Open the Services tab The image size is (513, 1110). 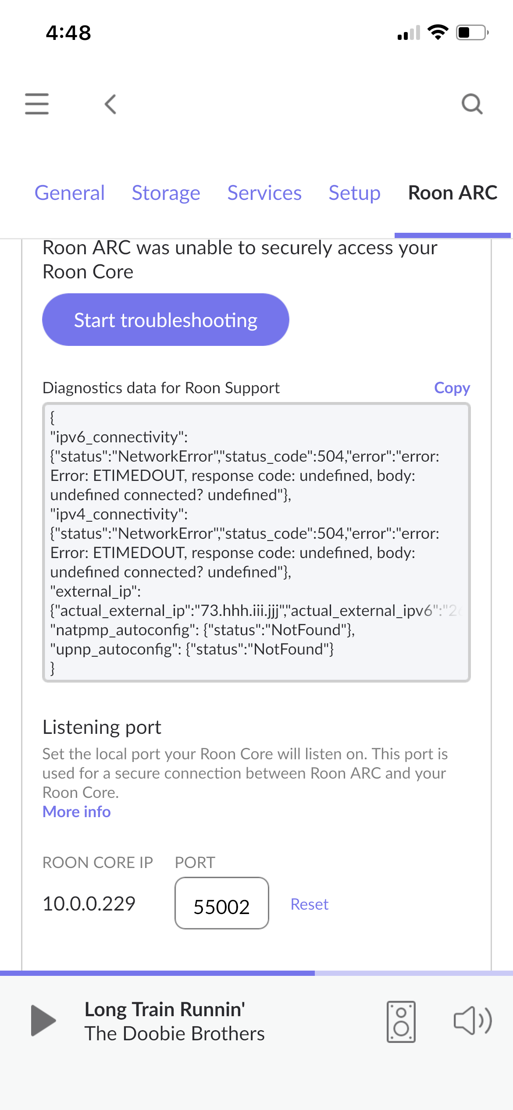tap(264, 193)
